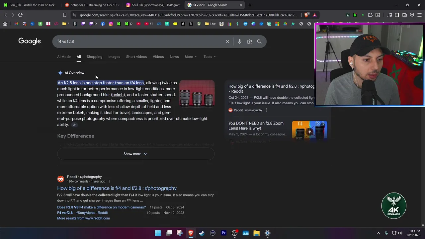This screenshot has height=239, width=425.
Task: Open the TikTok bookmark
Action: click(x=183, y=24)
